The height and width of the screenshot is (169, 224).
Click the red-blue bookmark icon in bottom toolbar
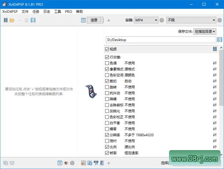102,163
